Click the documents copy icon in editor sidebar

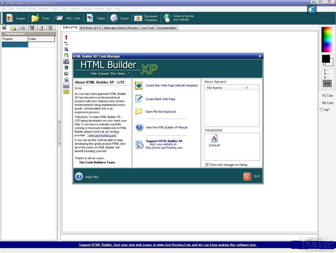(66, 80)
